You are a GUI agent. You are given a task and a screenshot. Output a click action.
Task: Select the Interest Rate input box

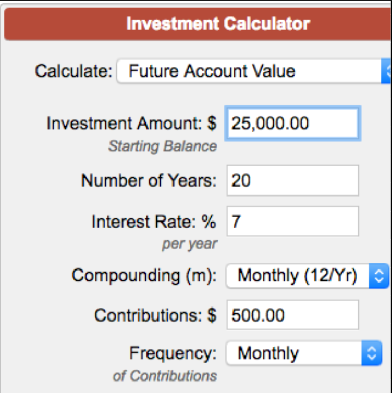(x=292, y=222)
